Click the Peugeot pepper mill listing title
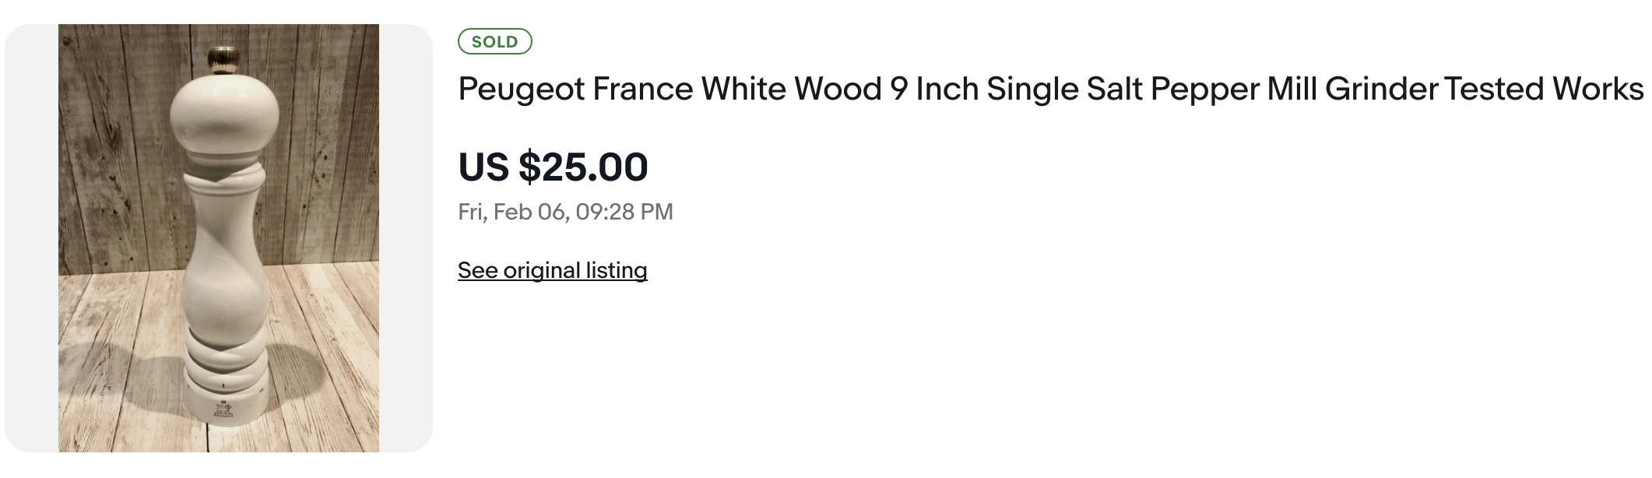 click(x=1049, y=89)
